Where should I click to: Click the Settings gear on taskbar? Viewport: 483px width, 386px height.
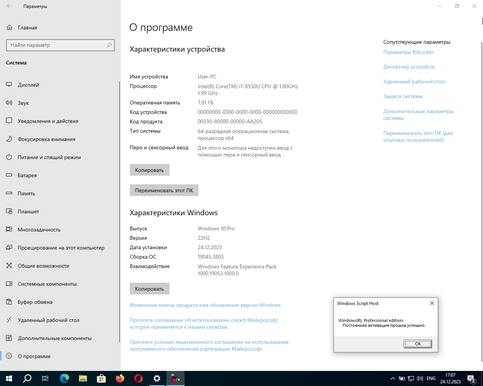pyautogui.click(x=157, y=378)
